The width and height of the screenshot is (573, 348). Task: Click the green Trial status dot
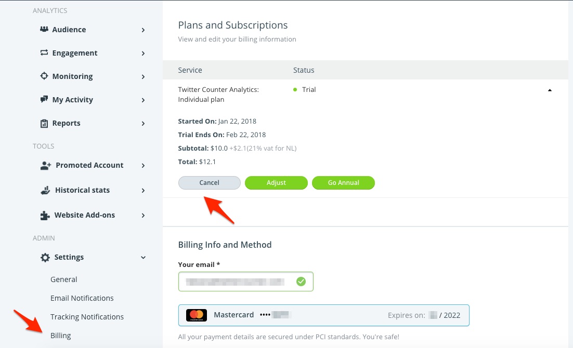(295, 89)
